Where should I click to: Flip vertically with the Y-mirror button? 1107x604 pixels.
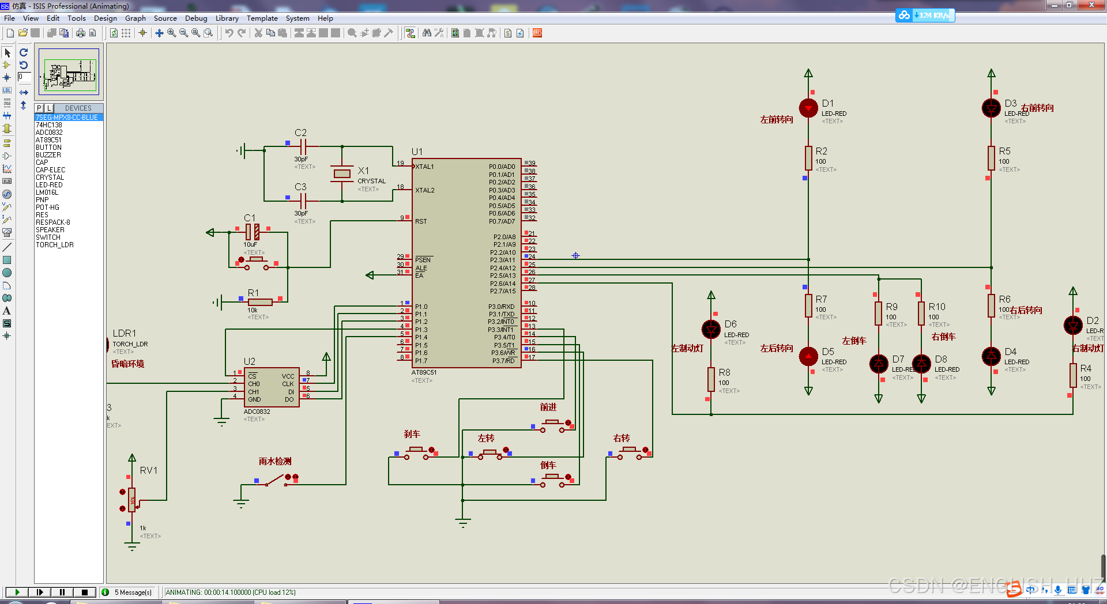pyautogui.click(x=24, y=105)
